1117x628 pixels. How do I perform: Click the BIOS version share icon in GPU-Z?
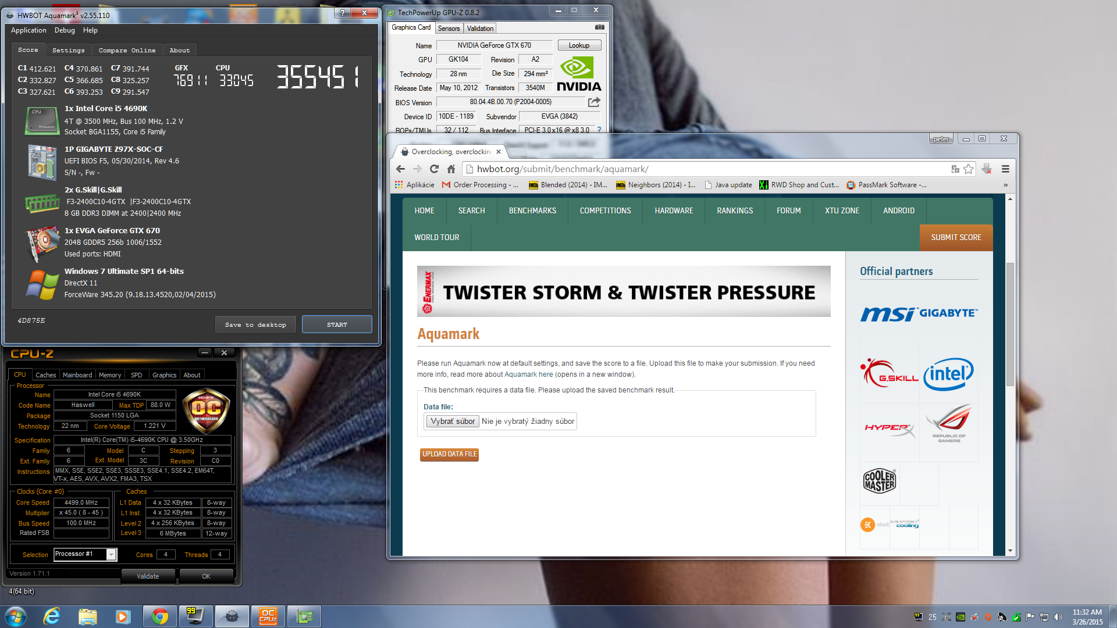pyautogui.click(x=594, y=102)
